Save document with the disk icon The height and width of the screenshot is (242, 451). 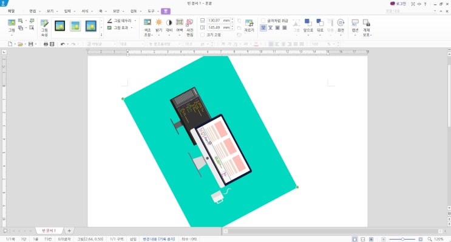point(30,44)
